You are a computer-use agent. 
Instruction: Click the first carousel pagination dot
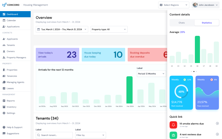pyautogui.click(x=191, y=71)
